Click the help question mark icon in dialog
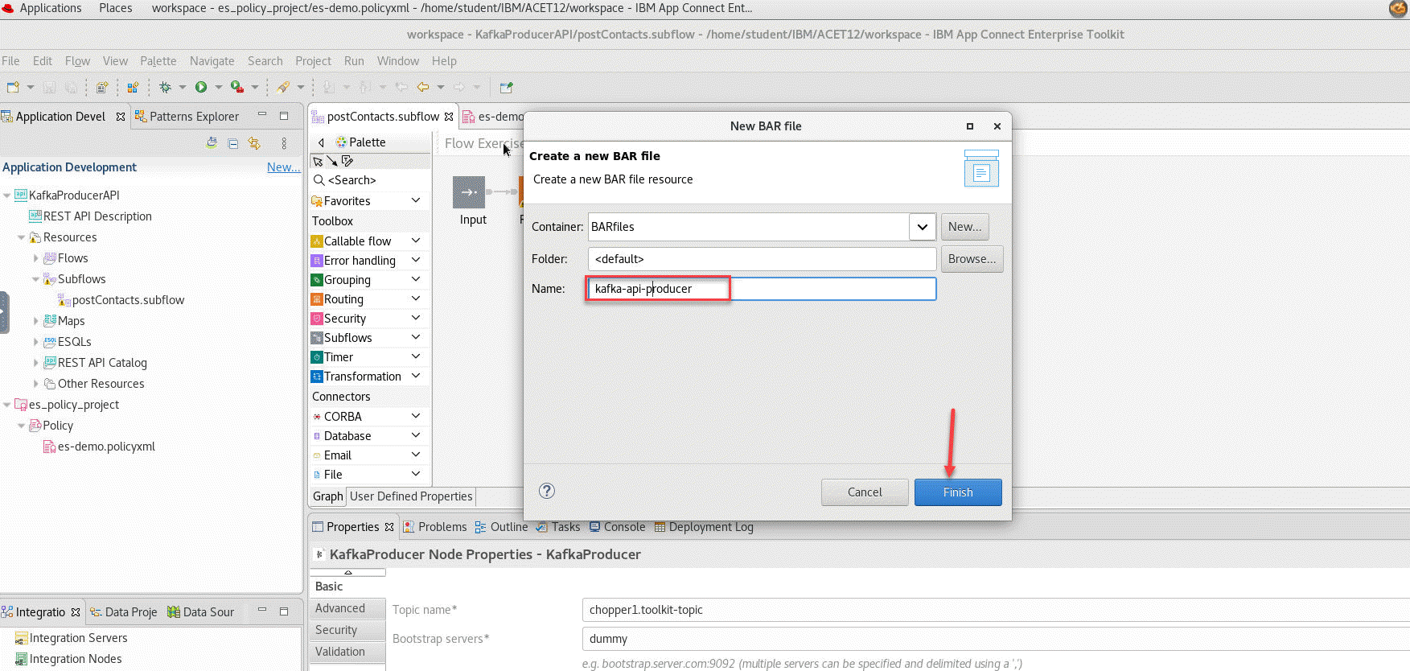This screenshot has height=671, width=1410. (547, 491)
